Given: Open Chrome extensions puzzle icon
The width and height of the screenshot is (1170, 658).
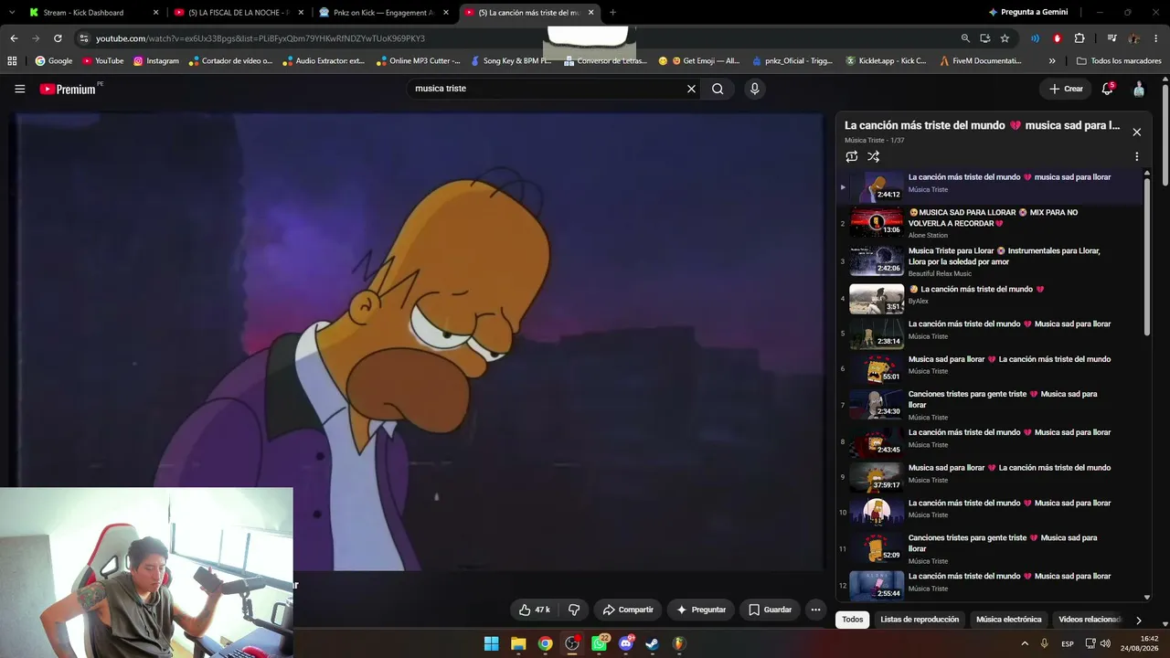Looking at the screenshot, I should point(1080,38).
